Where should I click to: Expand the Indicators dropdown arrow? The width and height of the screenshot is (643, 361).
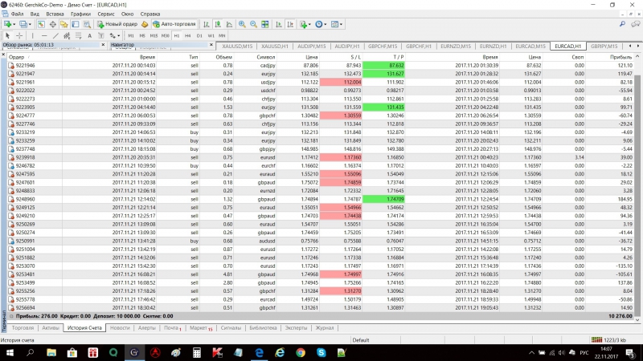point(309,24)
